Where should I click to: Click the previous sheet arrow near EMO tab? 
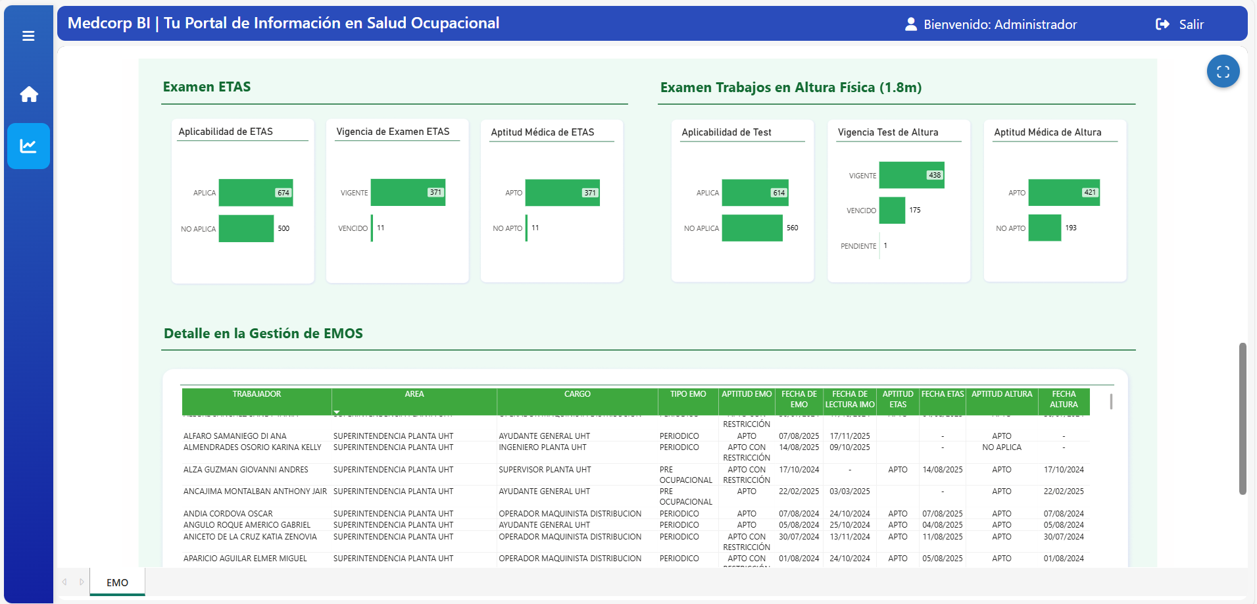[x=64, y=582]
